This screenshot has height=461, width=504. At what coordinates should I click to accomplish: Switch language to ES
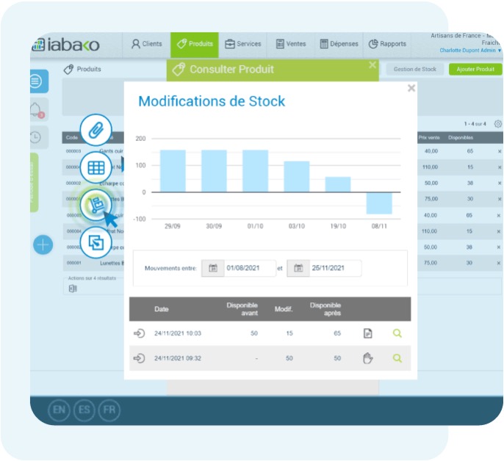(84, 410)
